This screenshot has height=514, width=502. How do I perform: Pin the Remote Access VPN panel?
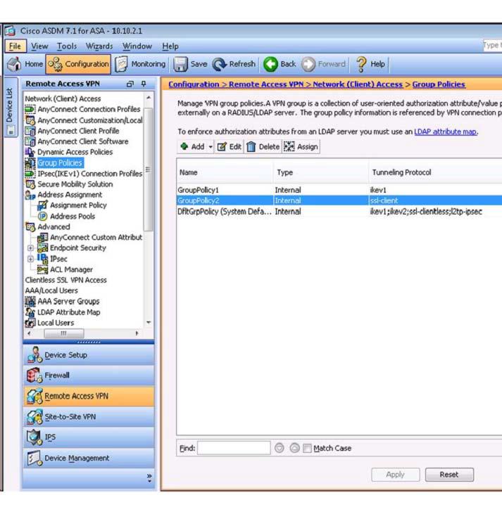[144, 84]
